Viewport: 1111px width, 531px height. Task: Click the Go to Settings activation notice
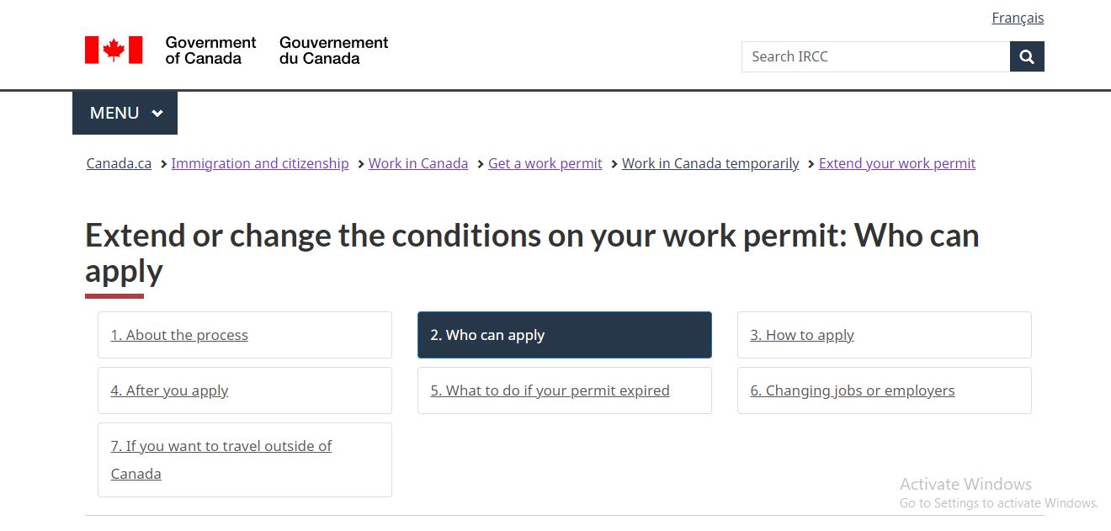[x=999, y=502]
